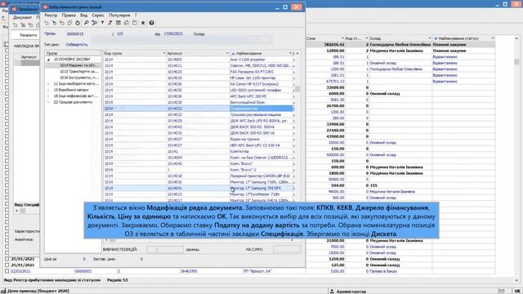Image resolution: width=523 pixels, height=294 pixels.
Task: Expand the 18 Інші нефінансові tree node
Action: (x=49, y=96)
